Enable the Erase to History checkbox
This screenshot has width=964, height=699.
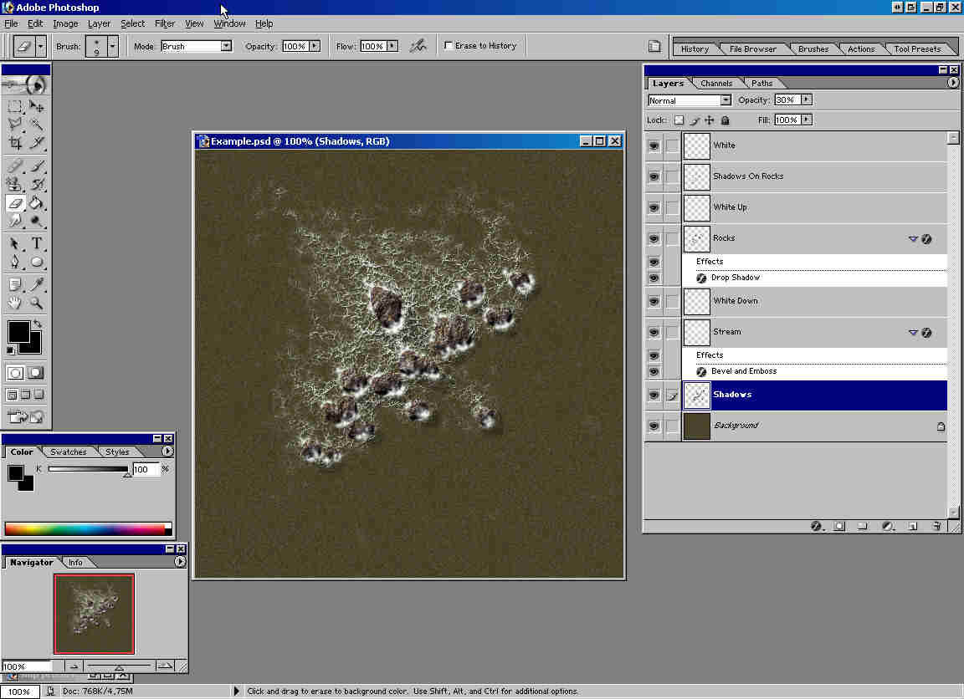449,46
